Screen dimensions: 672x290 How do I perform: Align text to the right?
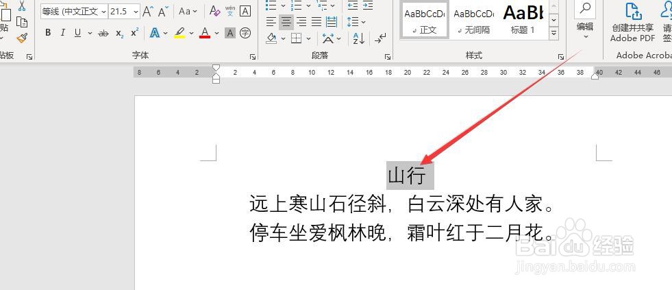click(x=301, y=21)
